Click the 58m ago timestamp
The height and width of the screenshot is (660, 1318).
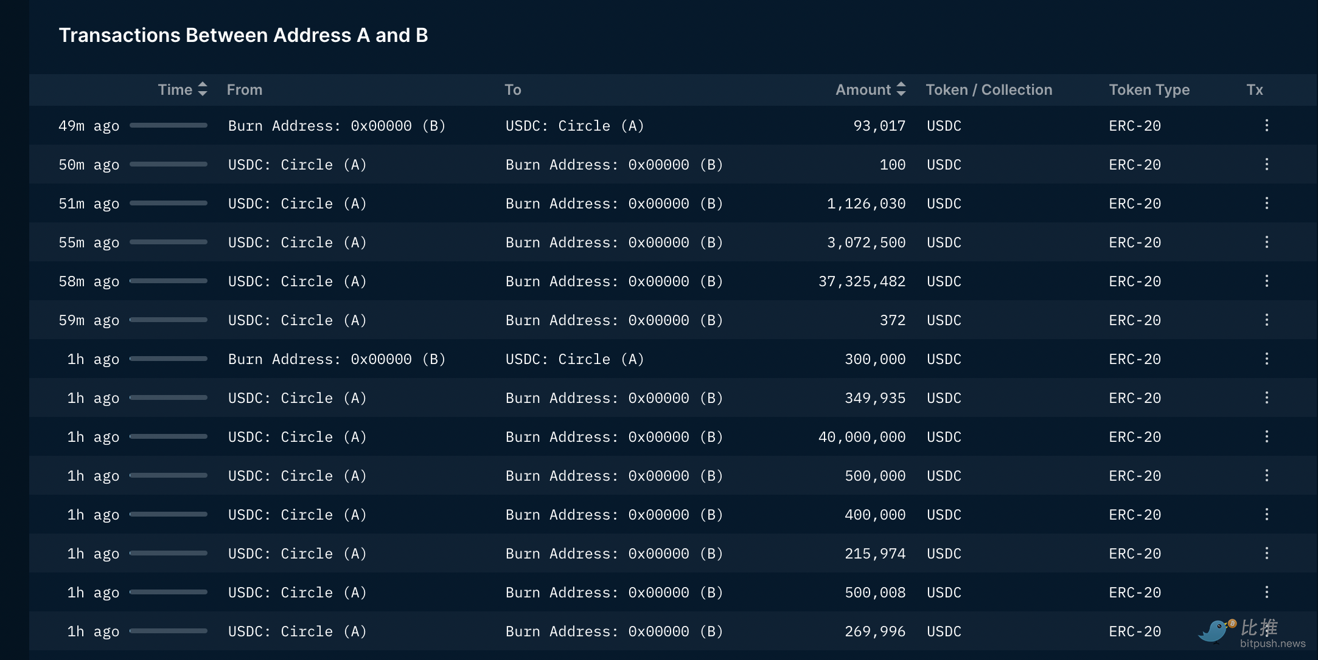click(89, 281)
